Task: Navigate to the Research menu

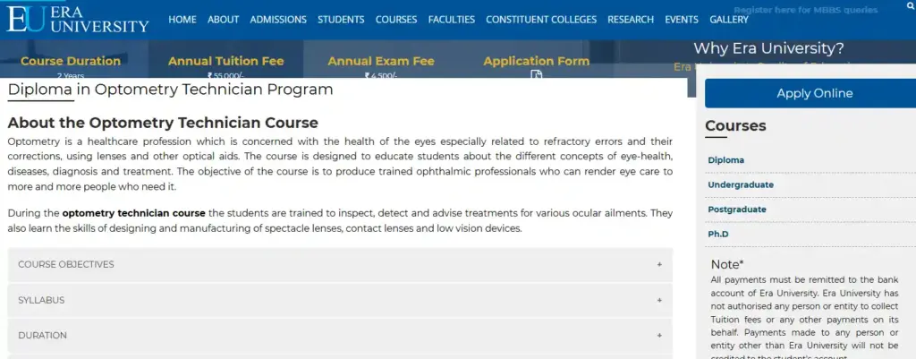Action: [x=631, y=20]
